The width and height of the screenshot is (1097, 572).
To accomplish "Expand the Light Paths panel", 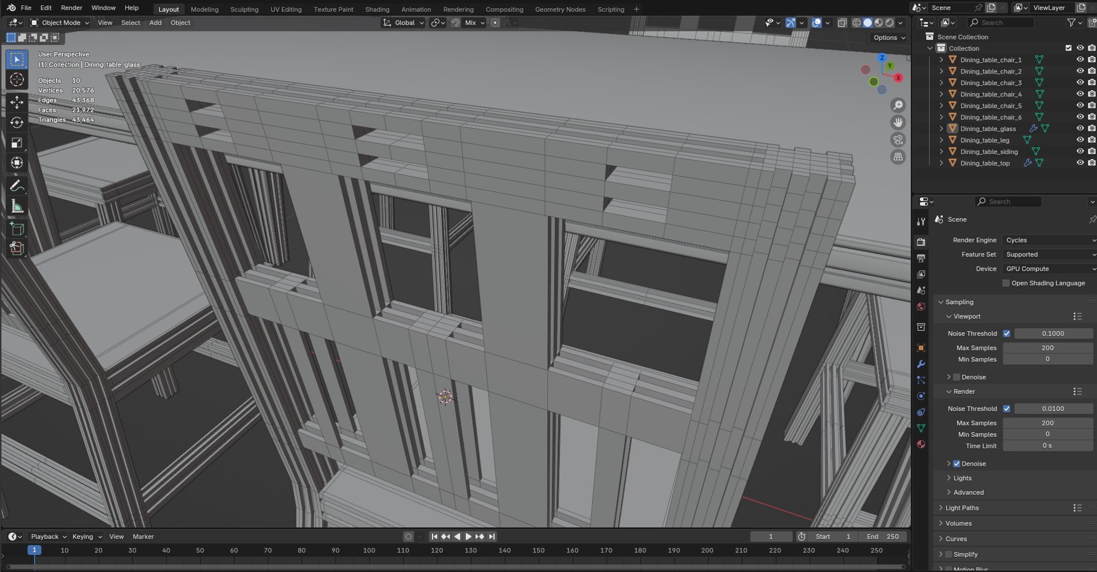I will point(962,508).
